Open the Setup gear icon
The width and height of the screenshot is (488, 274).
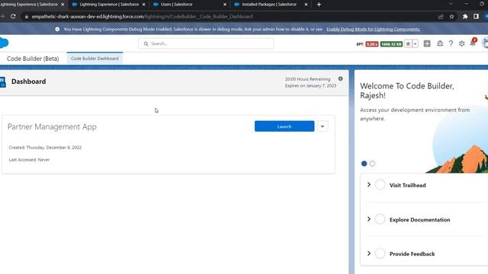point(461,44)
